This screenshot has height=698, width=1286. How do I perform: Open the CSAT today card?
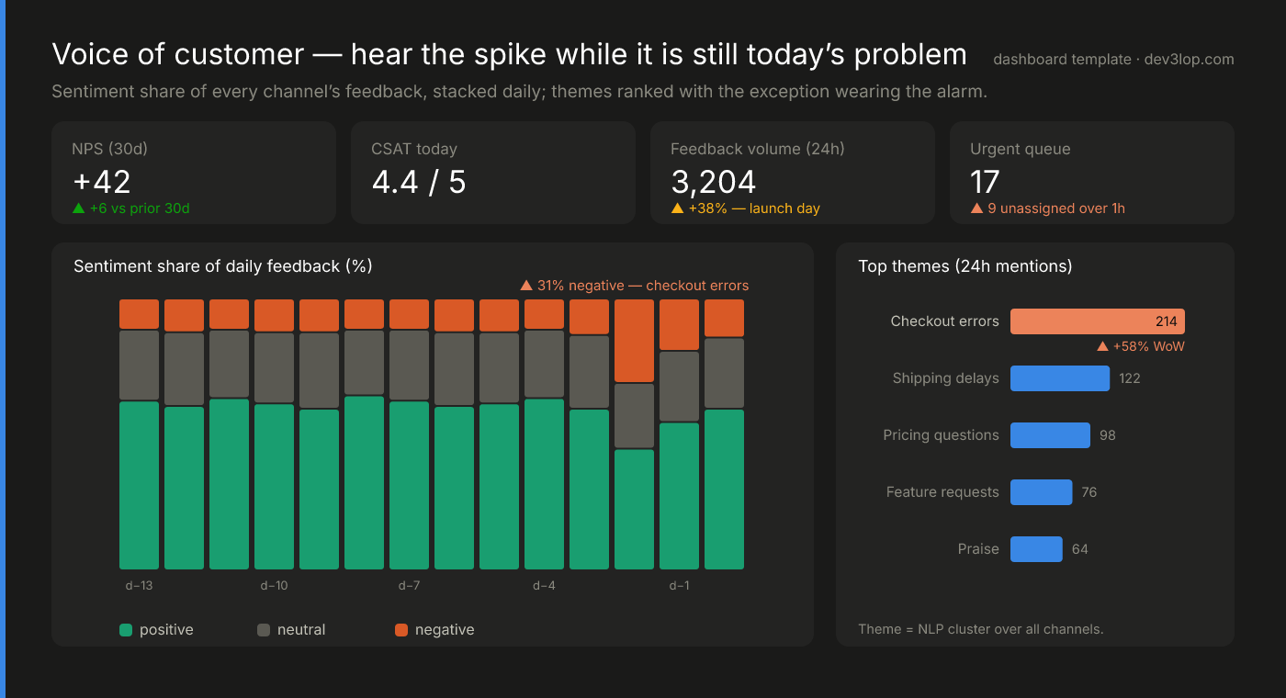tap(493, 173)
